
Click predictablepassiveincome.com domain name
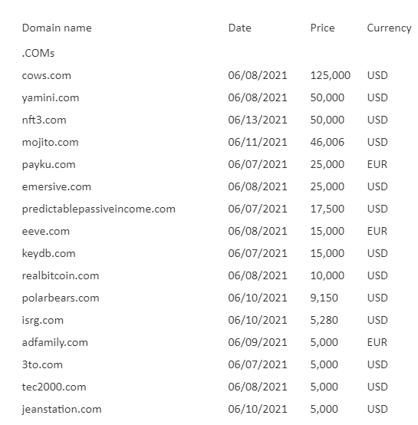(99, 209)
